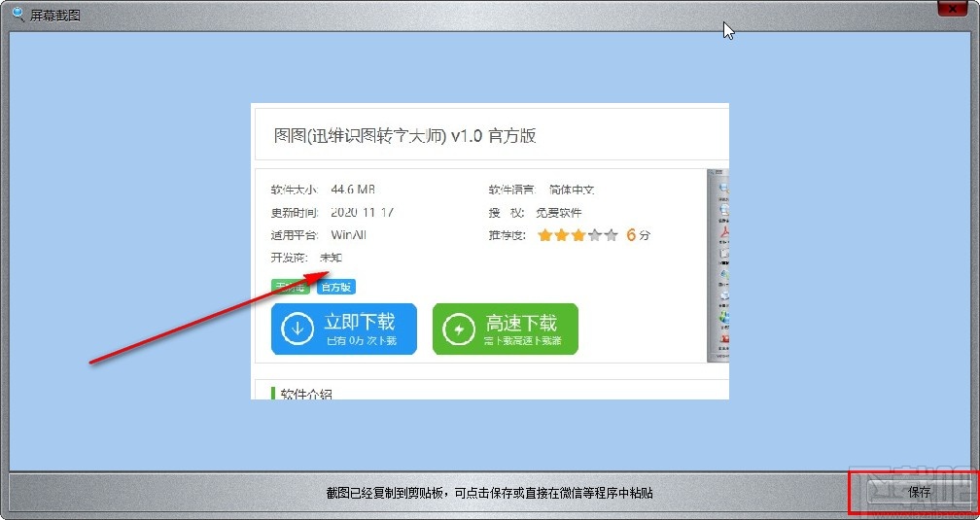Viewport: 980px width, 520px height.
Task: Click the 保存 button to save the screenshot
Action: (919, 492)
